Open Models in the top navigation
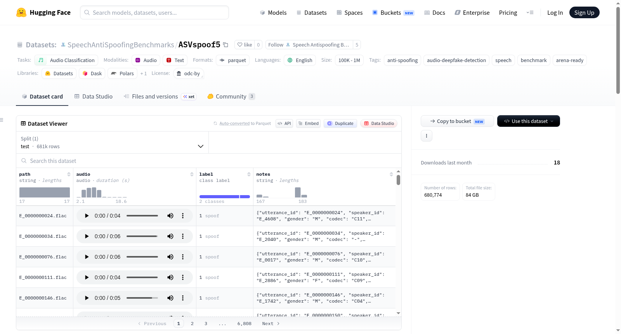The width and height of the screenshot is (621, 334). [x=273, y=12]
